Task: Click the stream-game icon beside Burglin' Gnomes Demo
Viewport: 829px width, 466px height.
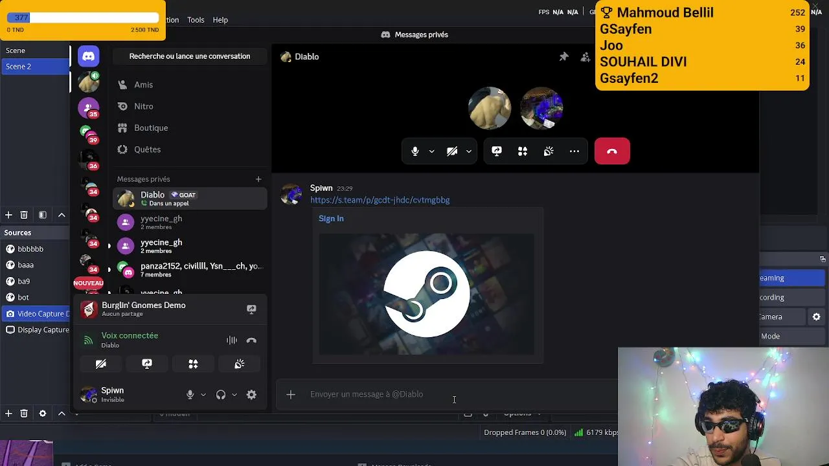Action: coord(251,309)
